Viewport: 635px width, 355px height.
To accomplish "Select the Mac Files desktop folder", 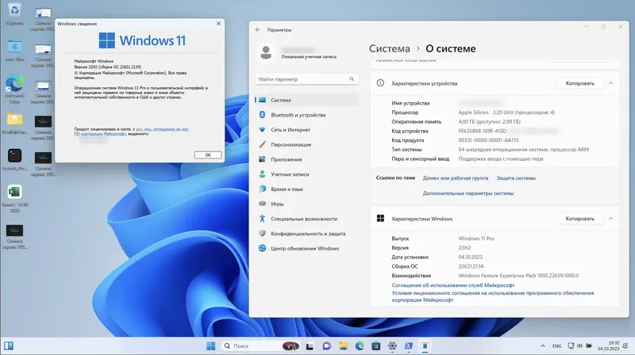I will [14, 51].
